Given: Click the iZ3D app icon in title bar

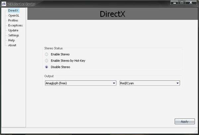Looking at the screenshot, I should [x=4, y=4].
